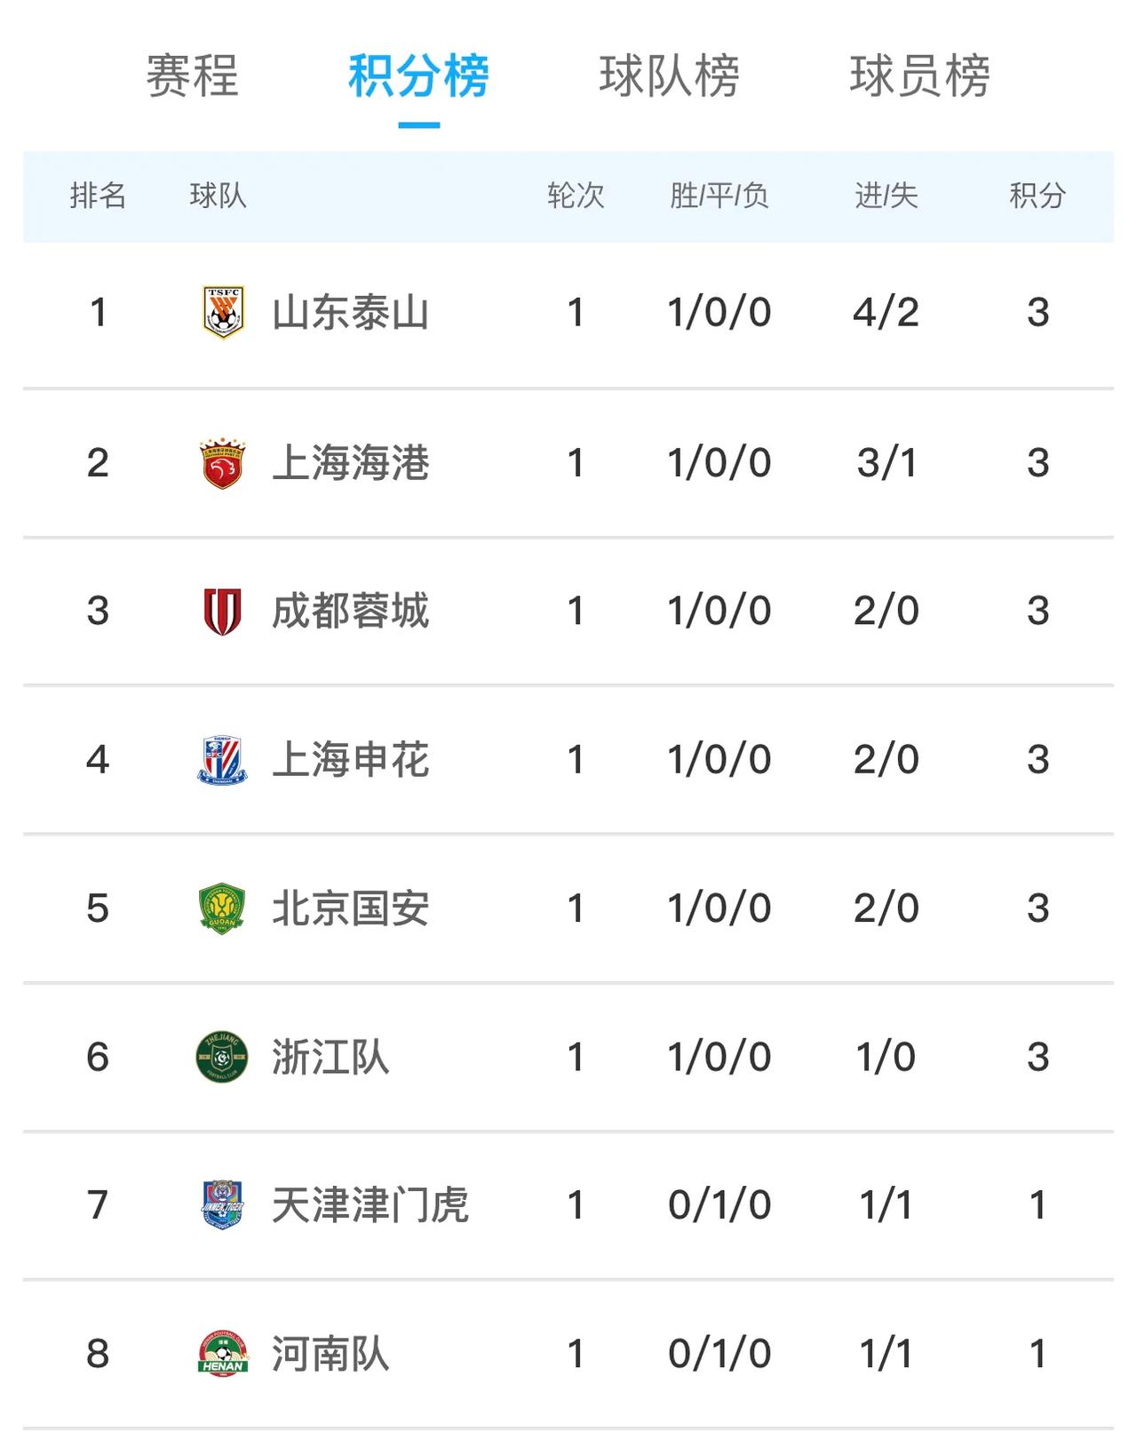Click the Shanghai Port red crest icon
The image size is (1137, 1432).
coord(223,463)
